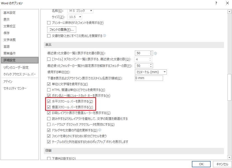Click info icon next to recent documents count
This screenshot has height=168, width=232.
pyautogui.click(x=155, y=53)
